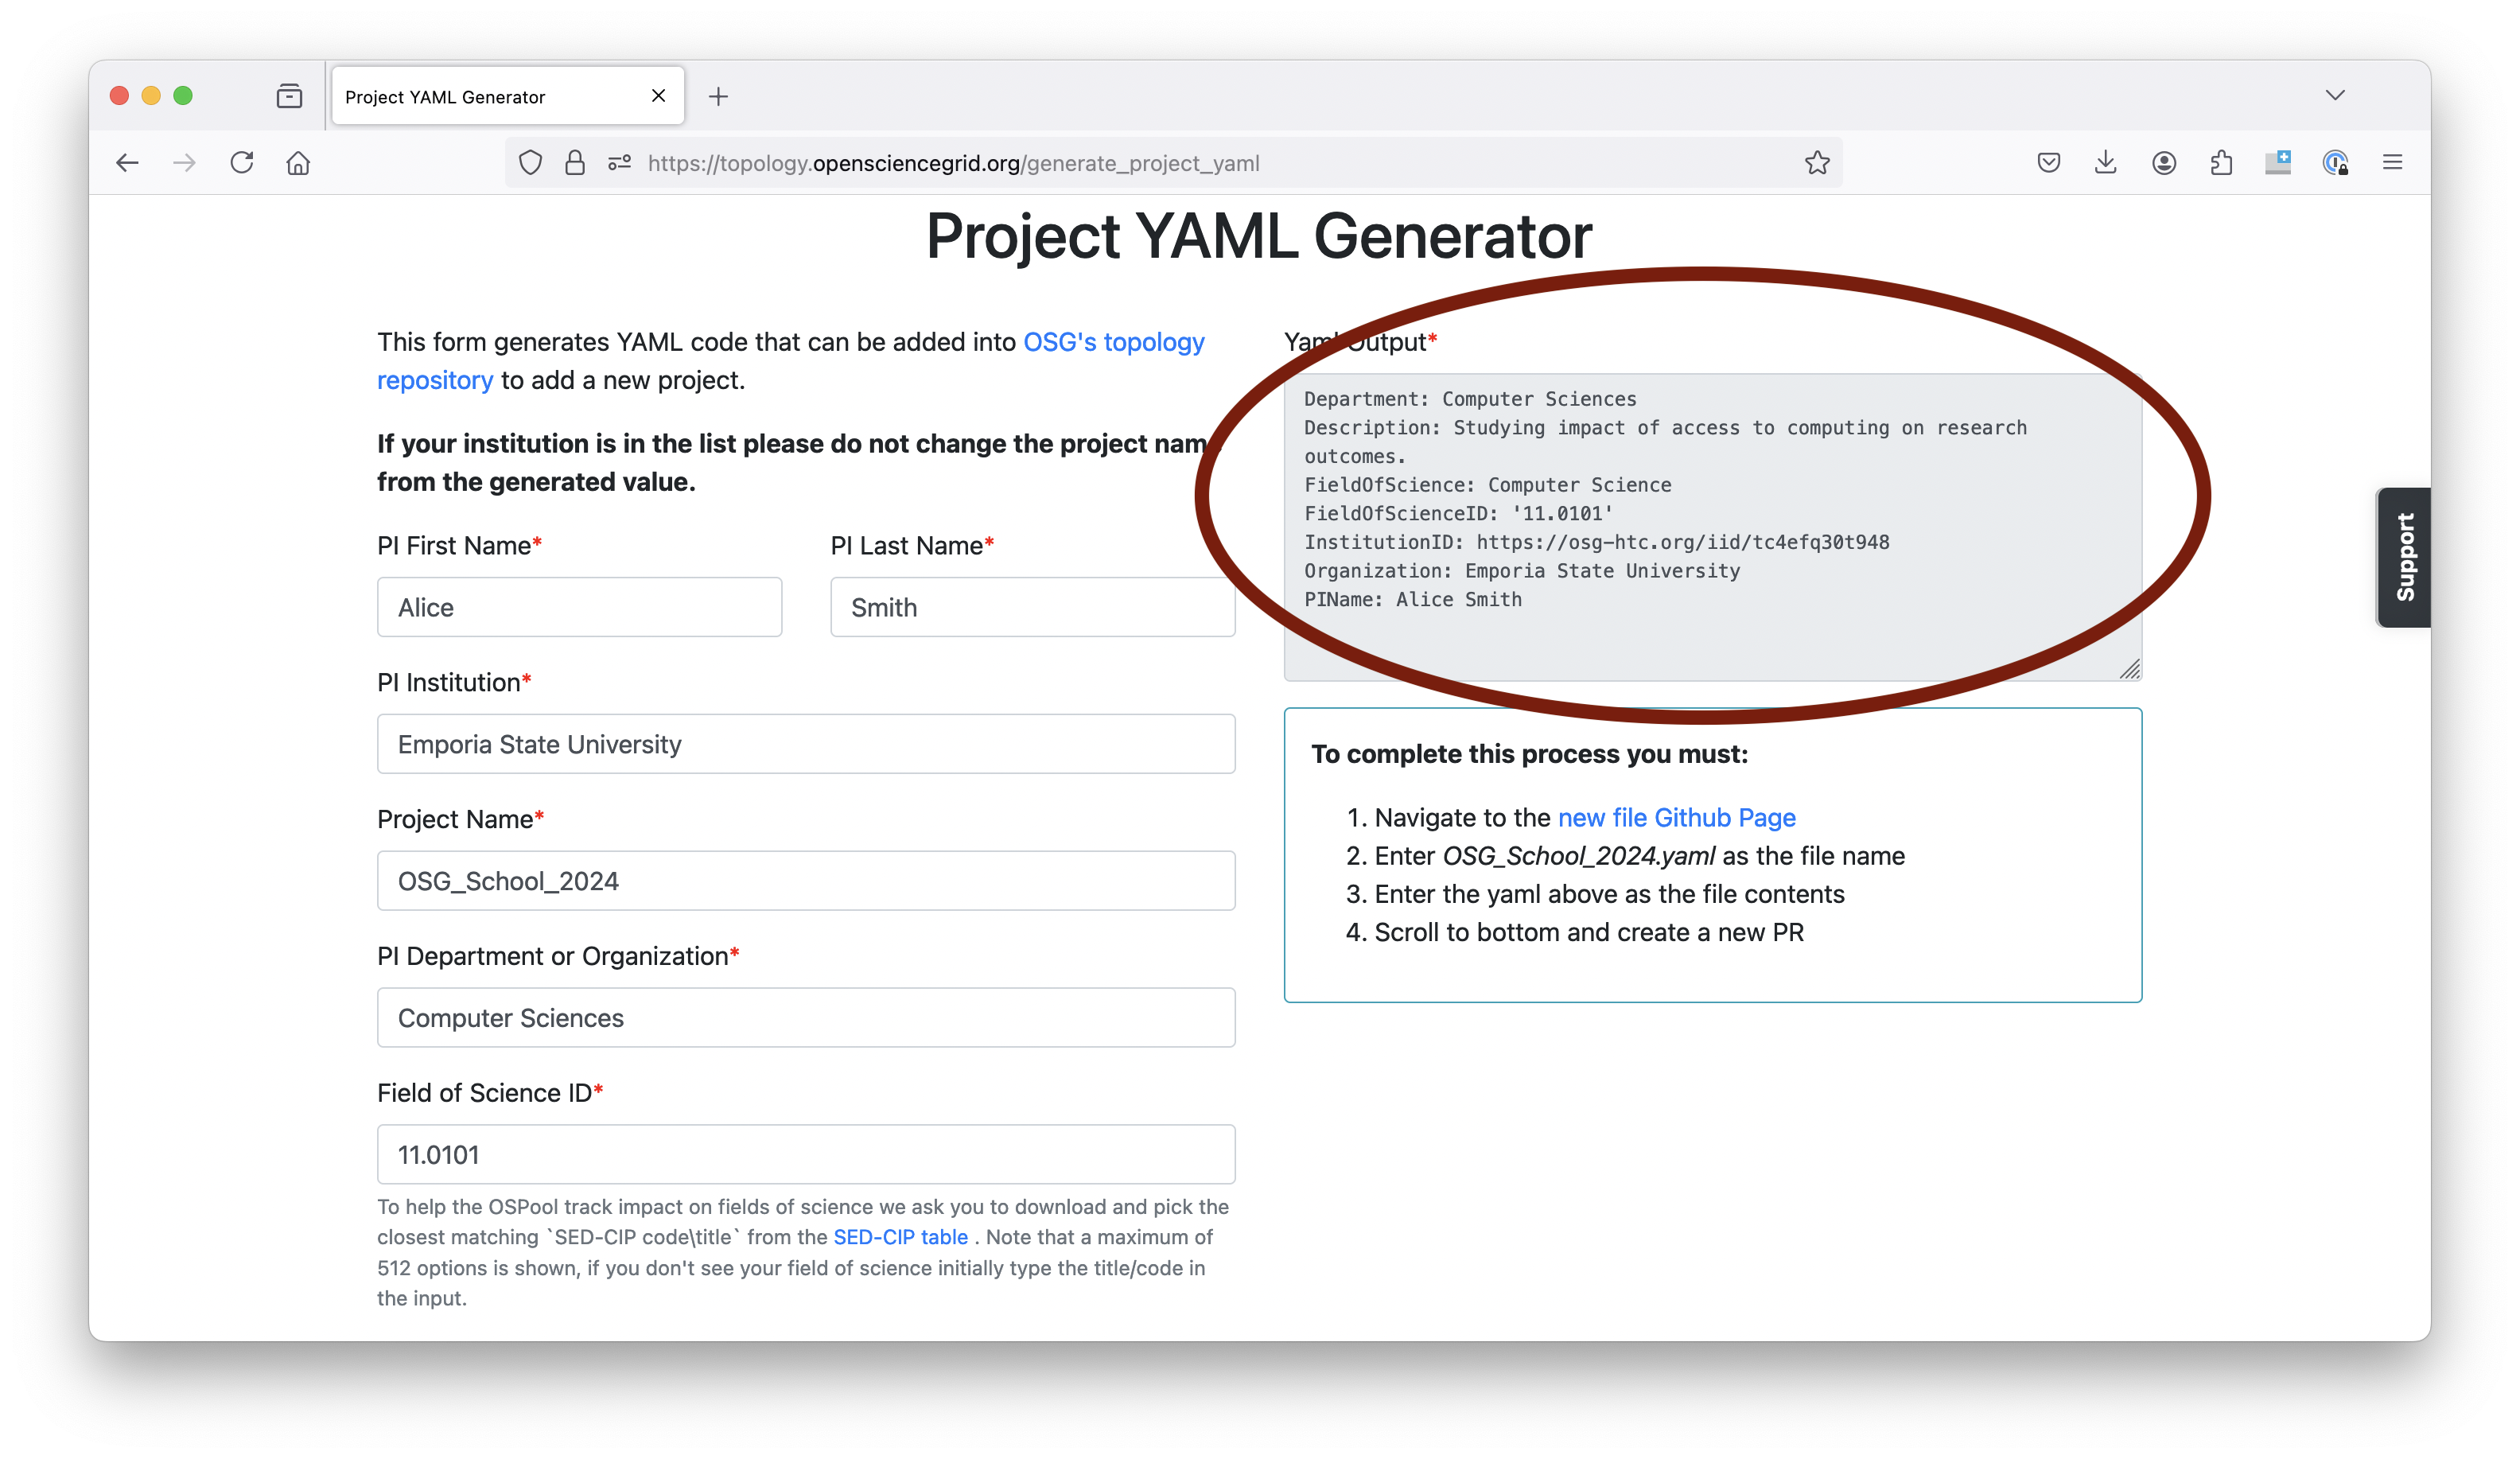
Task: Open the Extensions puzzle-piece icon
Action: [2221, 162]
